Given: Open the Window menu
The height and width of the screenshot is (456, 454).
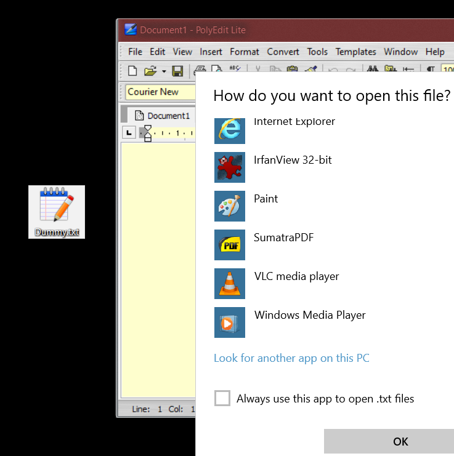Looking at the screenshot, I should tap(401, 52).
